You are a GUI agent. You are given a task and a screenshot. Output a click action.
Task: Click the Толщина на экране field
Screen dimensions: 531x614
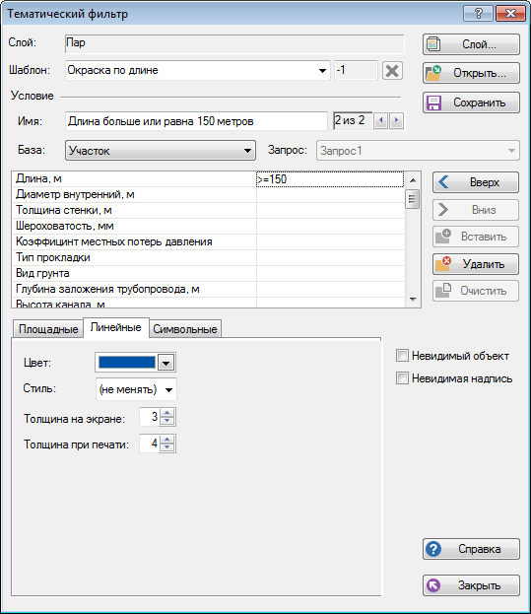(x=150, y=417)
